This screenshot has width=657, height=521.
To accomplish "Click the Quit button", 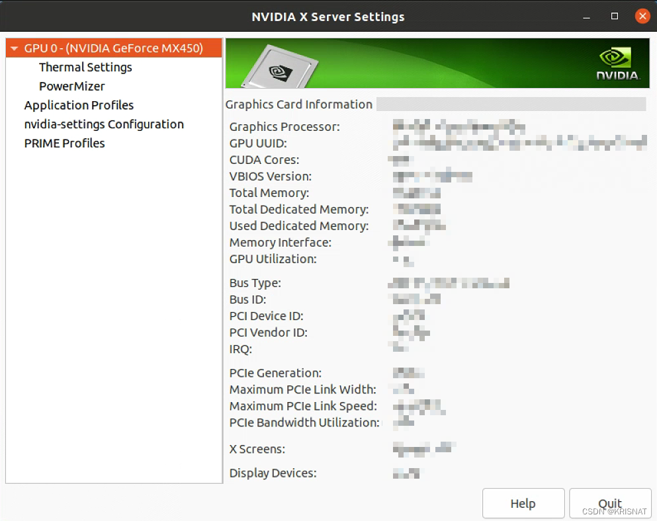I will point(610,503).
